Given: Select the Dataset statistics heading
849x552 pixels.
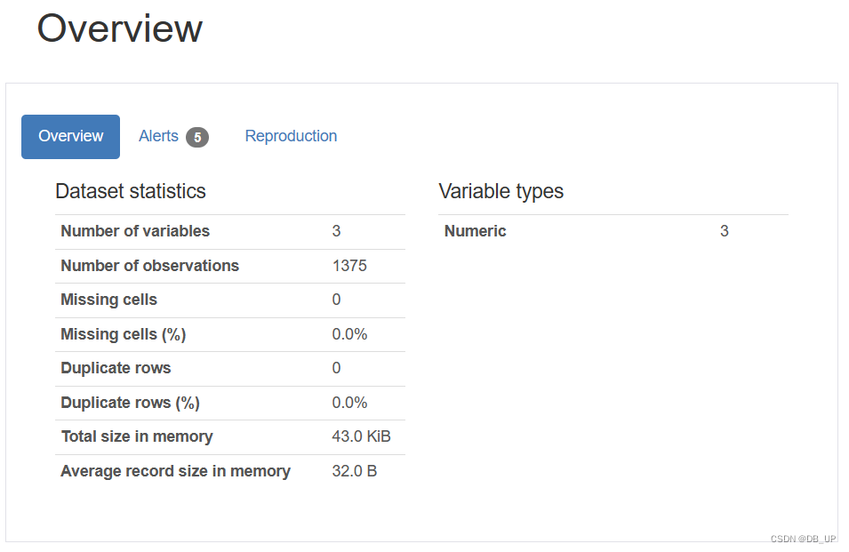Looking at the screenshot, I should coord(131,191).
